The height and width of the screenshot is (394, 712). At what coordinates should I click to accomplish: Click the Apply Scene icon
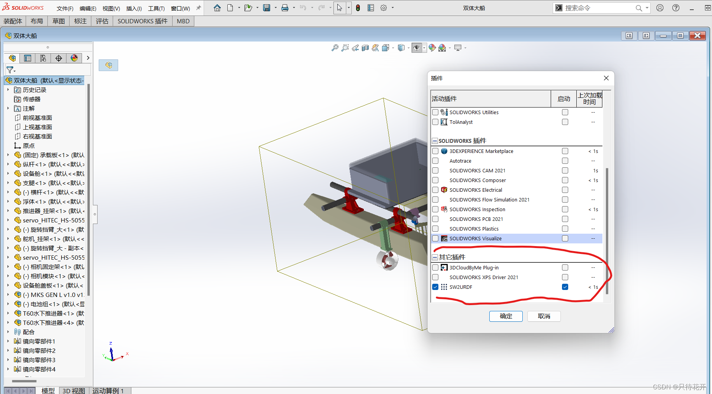(442, 48)
